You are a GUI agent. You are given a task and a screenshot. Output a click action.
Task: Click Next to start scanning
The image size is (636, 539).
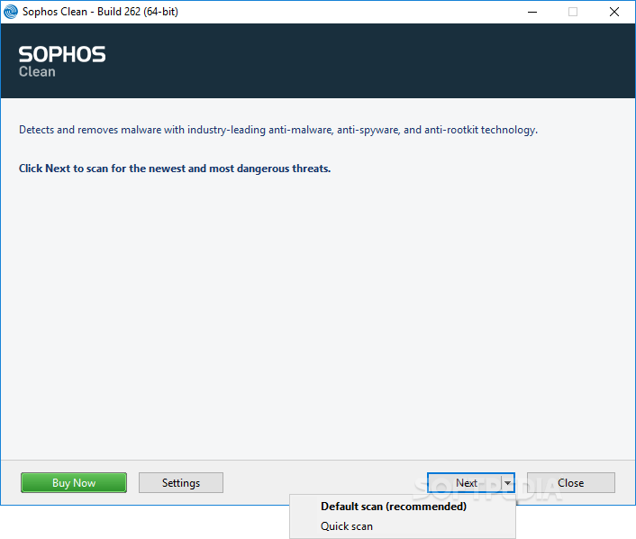(465, 482)
